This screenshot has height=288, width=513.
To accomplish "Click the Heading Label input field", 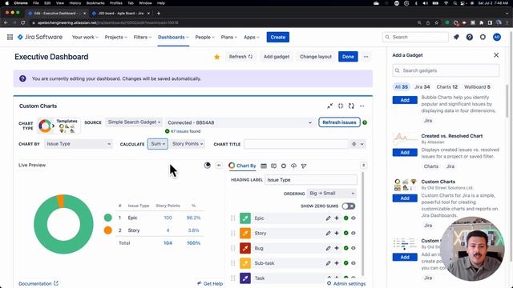I will pyautogui.click(x=311, y=180).
